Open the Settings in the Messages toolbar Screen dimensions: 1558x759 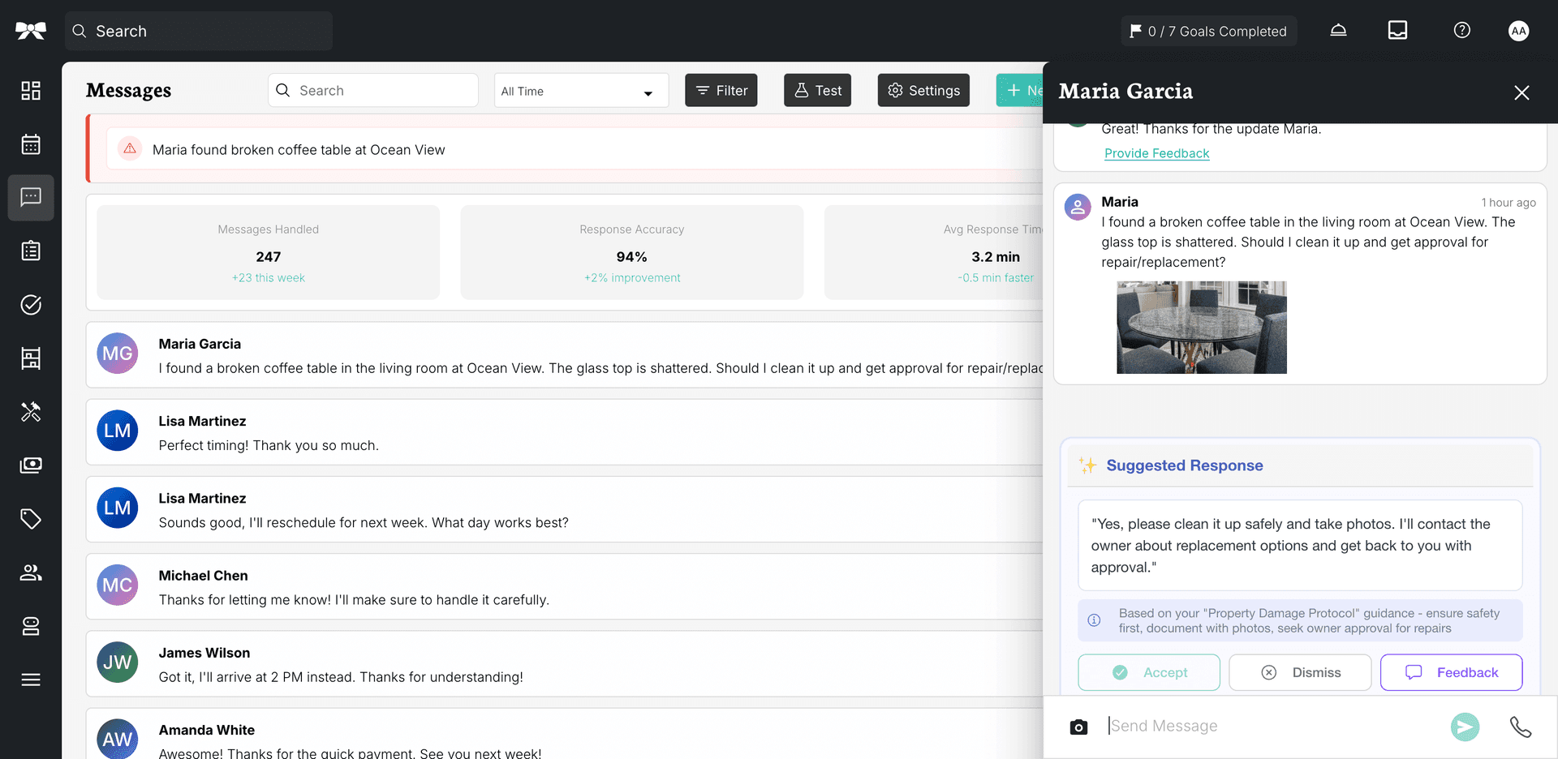923,90
